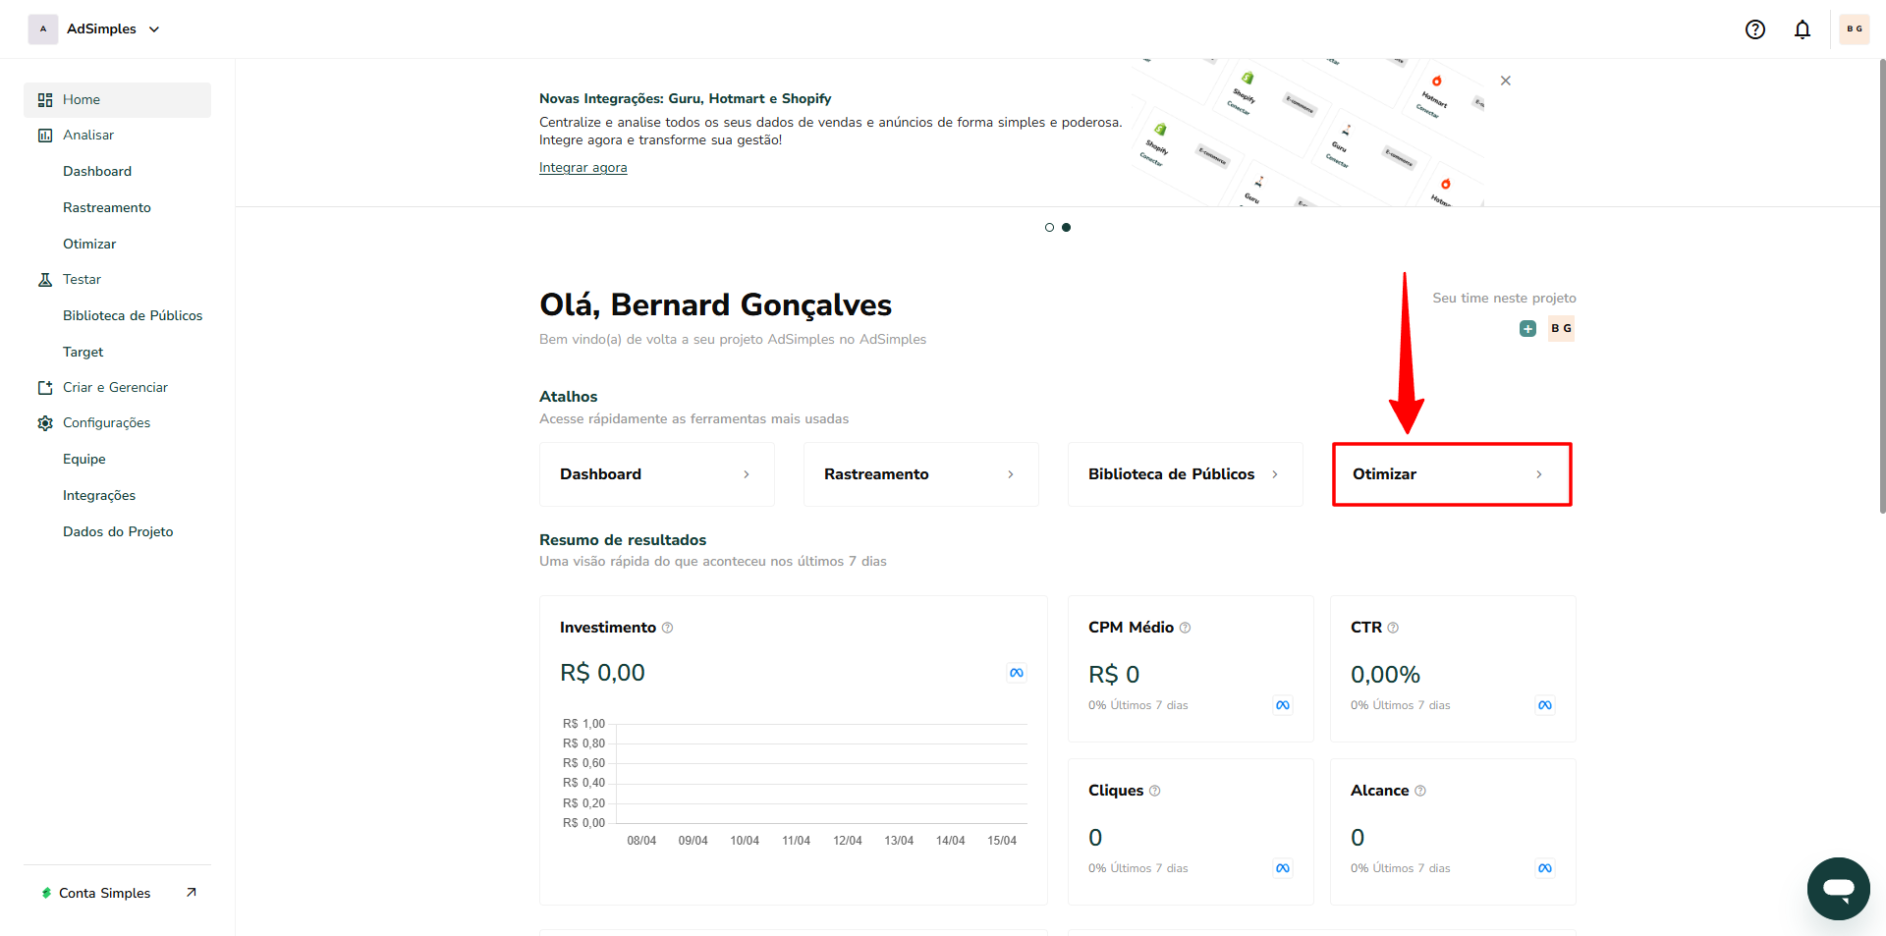Image resolution: width=1886 pixels, height=936 pixels.
Task: Click the Configurações gear icon
Action: (45, 423)
